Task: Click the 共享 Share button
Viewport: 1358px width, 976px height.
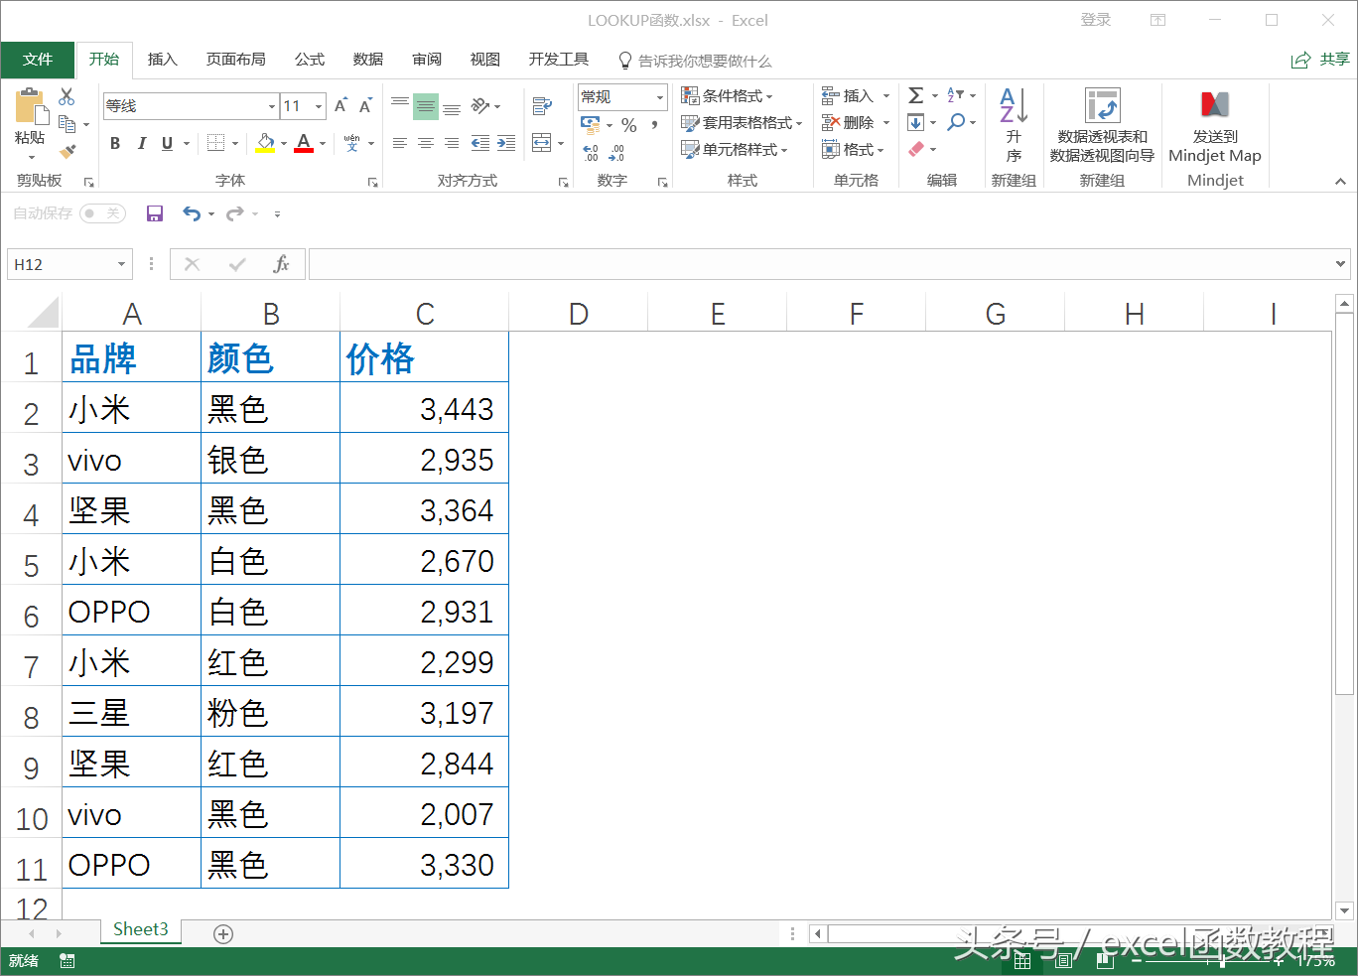Action: coord(1320,60)
